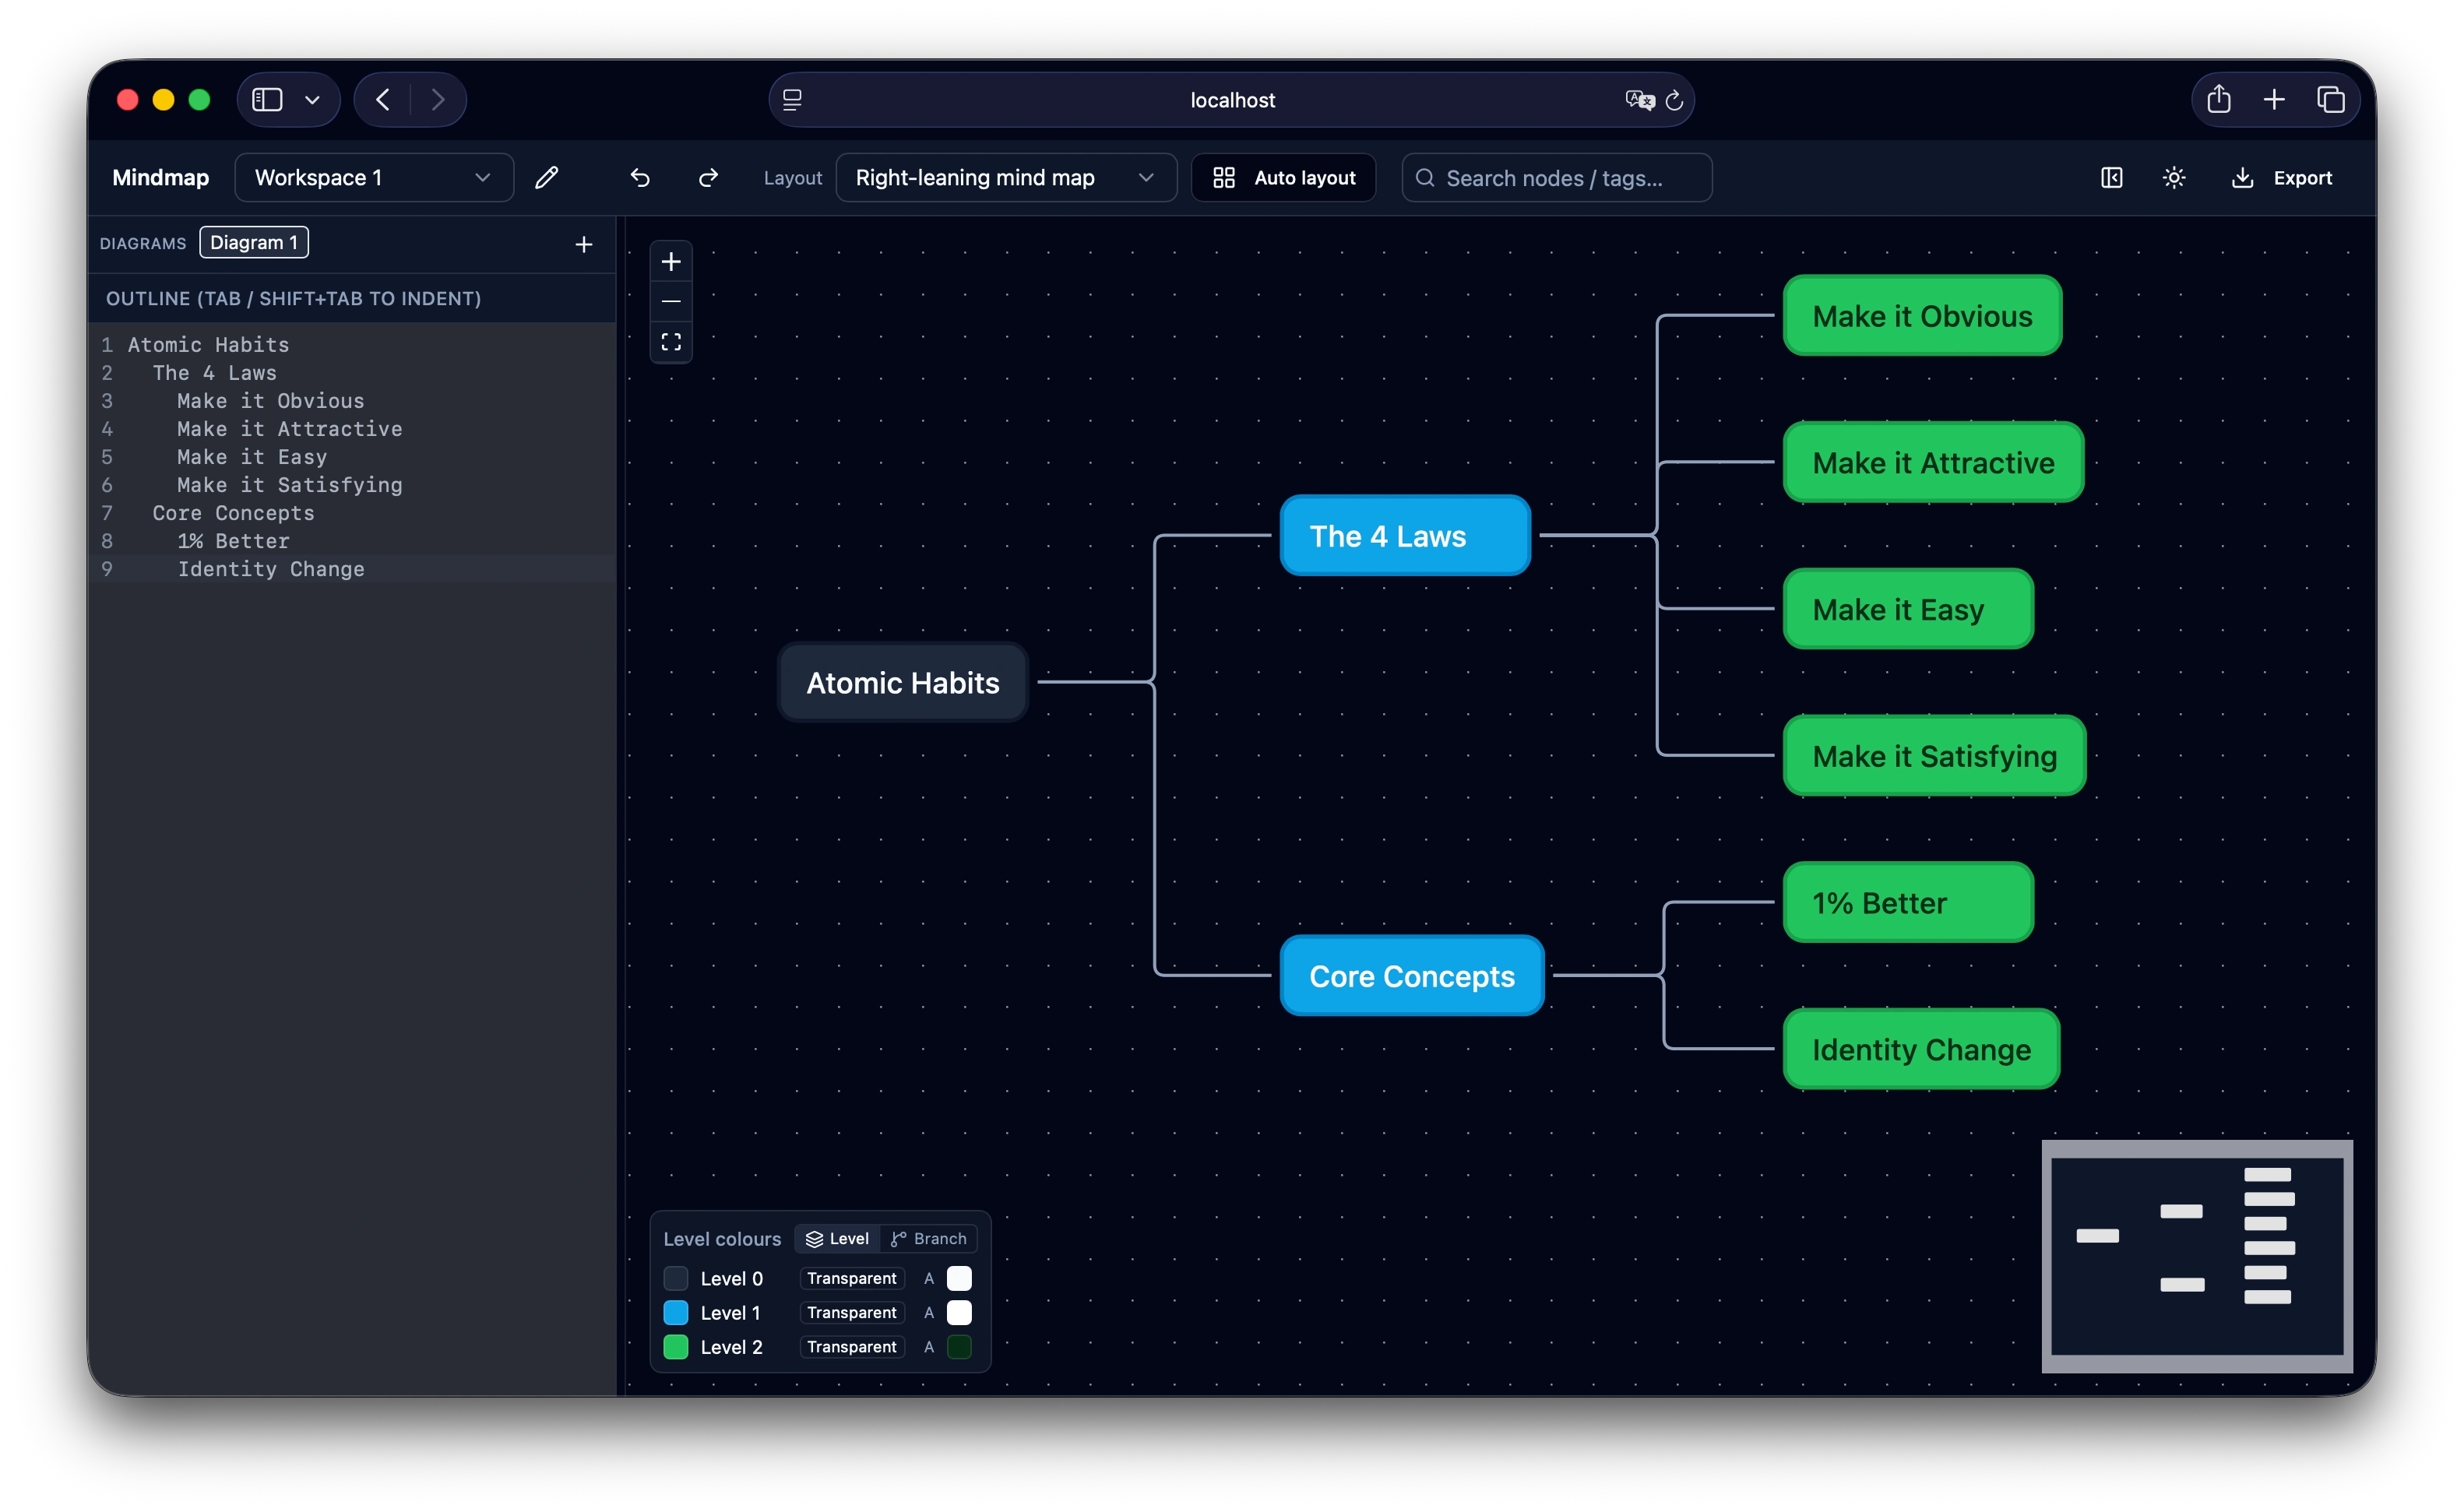
Task: Zoom in on the canvas
Action: pos(671,262)
